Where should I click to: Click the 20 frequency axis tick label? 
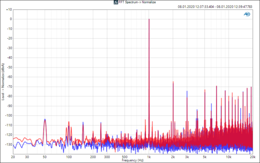point(13,157)
